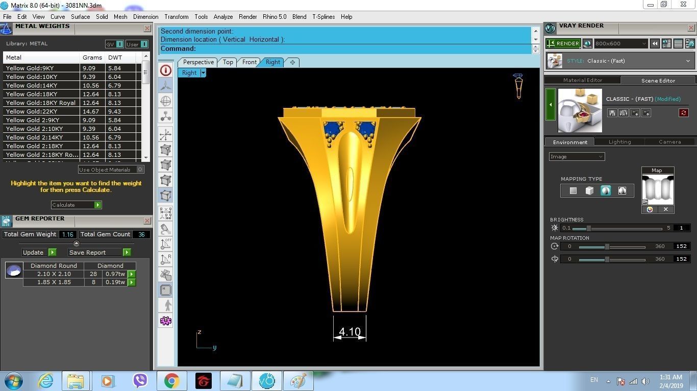The image size is (697, 391).
Task: Open the 800x600 resolution dropdown
Action: tap(621, 44)
